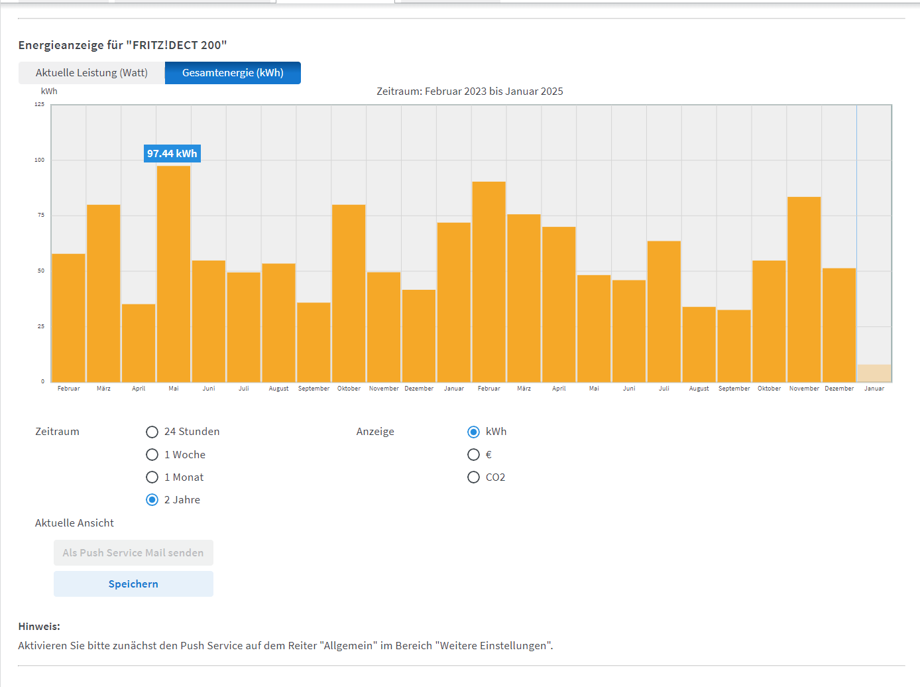920x687 pixels.
Task: Click the April 2023 bar
Action: (139, 343)
